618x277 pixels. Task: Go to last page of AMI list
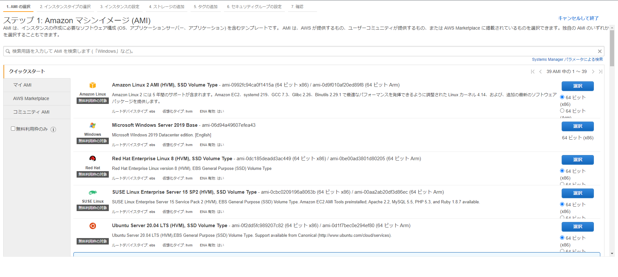click(x=601, y=71)
